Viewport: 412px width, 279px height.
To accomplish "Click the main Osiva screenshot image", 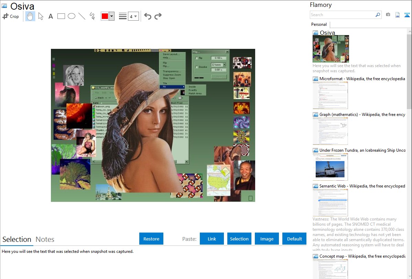I will click(x=153, y=125).
